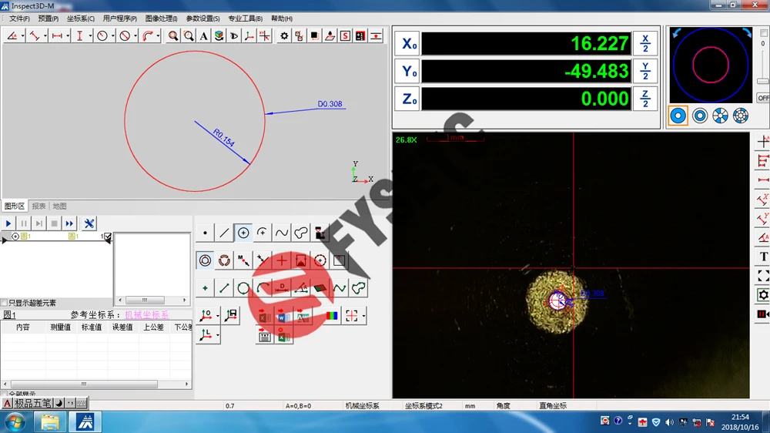
Task: Open the origin coordinate system dropdown arrow
Action: click(x=218, y=316)
